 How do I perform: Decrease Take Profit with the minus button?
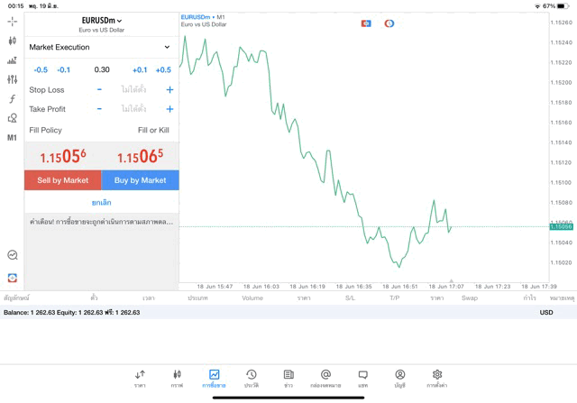pyautogui.click(x=99, y=109)
